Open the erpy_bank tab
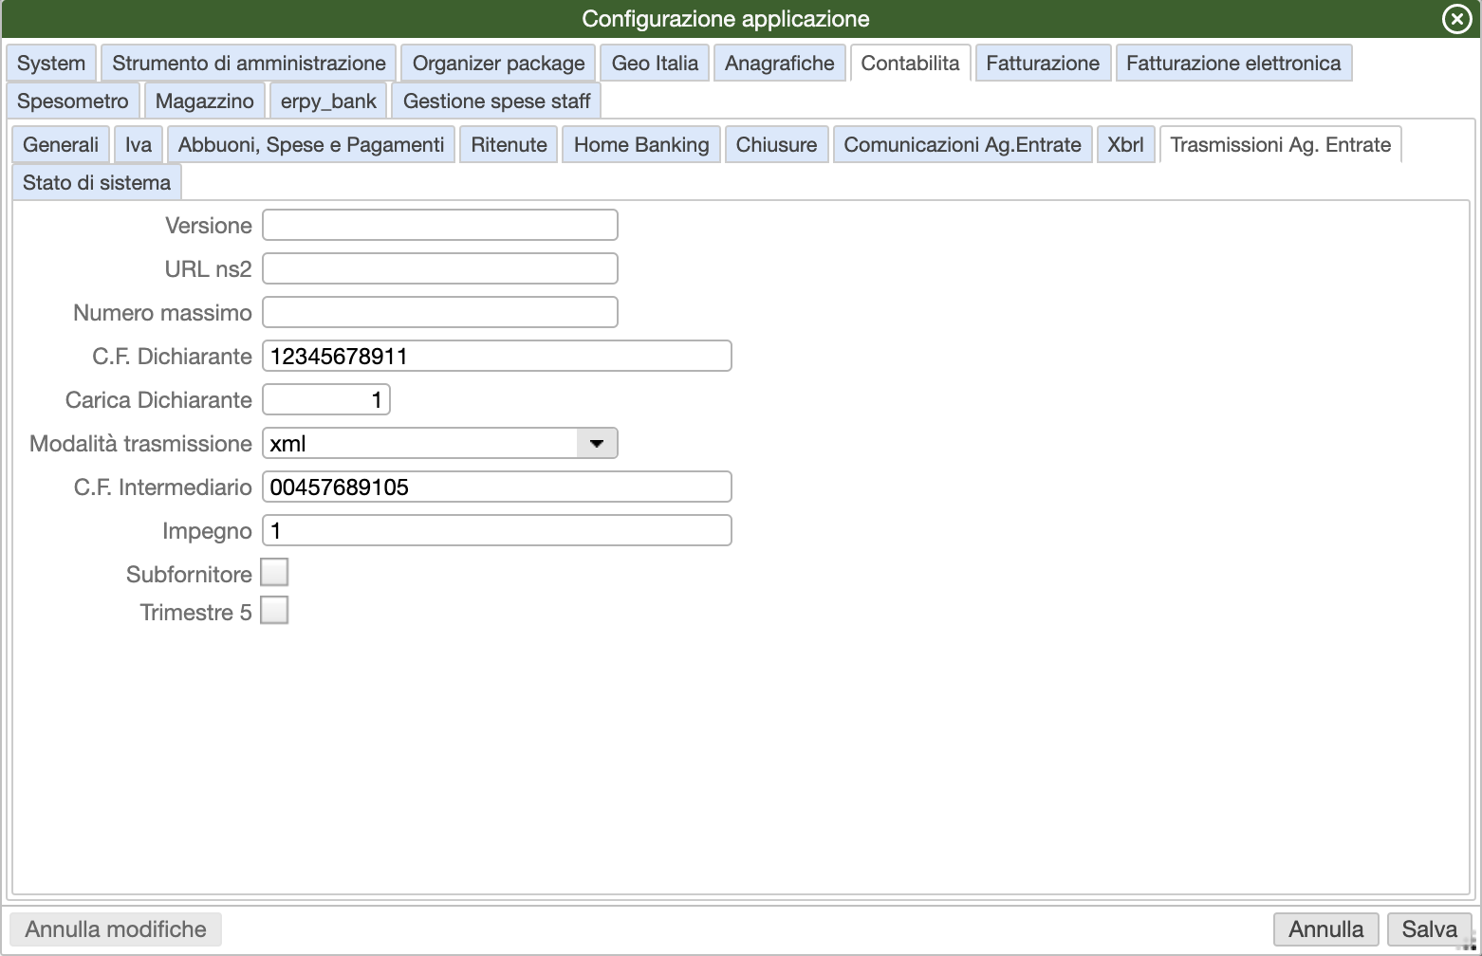The height and width of the screenshot is (956, 1482). coord(328,101)
